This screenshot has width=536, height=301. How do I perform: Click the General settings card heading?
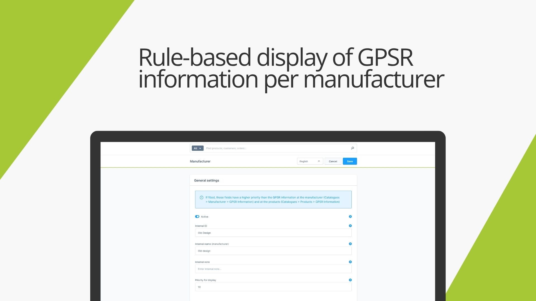point(207,181)
